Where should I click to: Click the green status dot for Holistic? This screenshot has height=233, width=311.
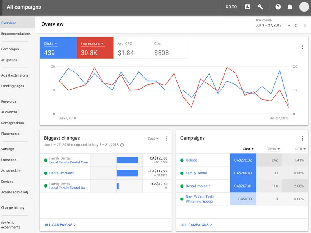[182, 160]
